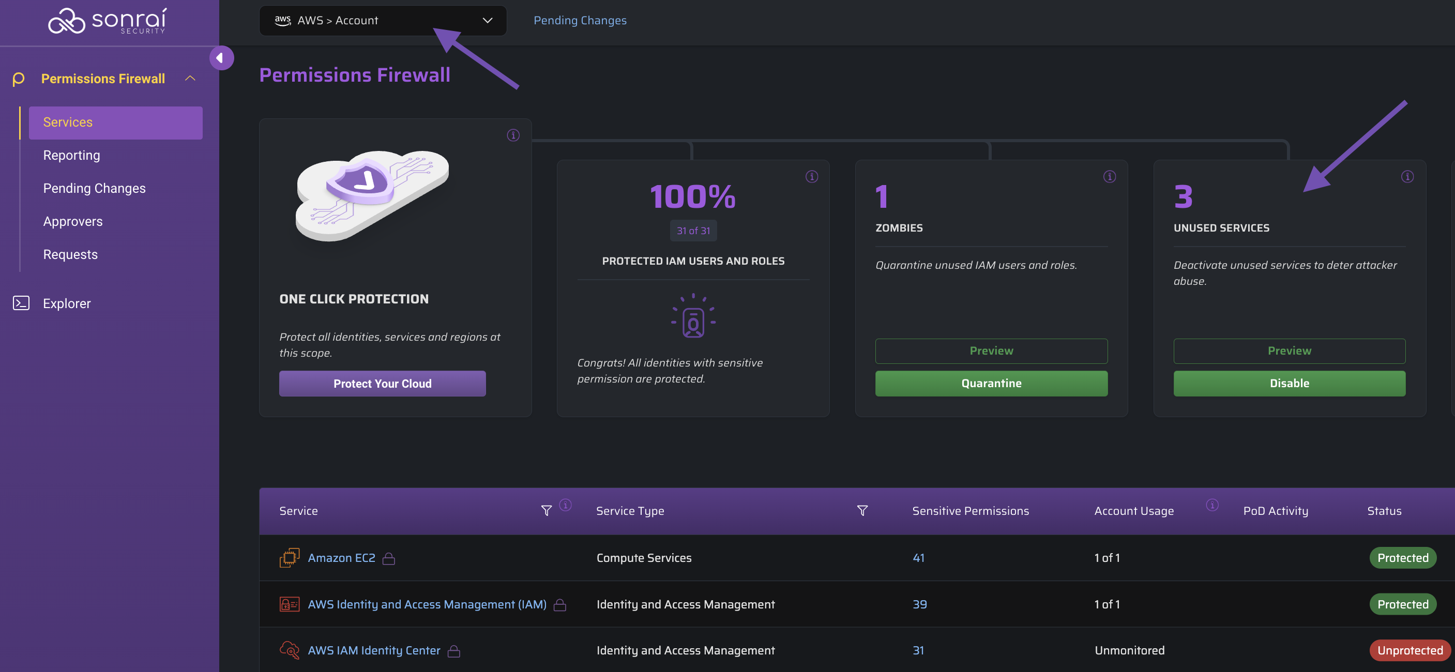This screenshot has width=1455, height=672.
Task: Click the 1 of 1 usage for Amazon EC2
Action: tap(1107, 558)
